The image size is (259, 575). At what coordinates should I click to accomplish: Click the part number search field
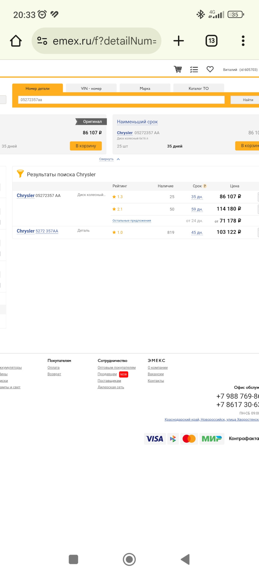point(121,100)
